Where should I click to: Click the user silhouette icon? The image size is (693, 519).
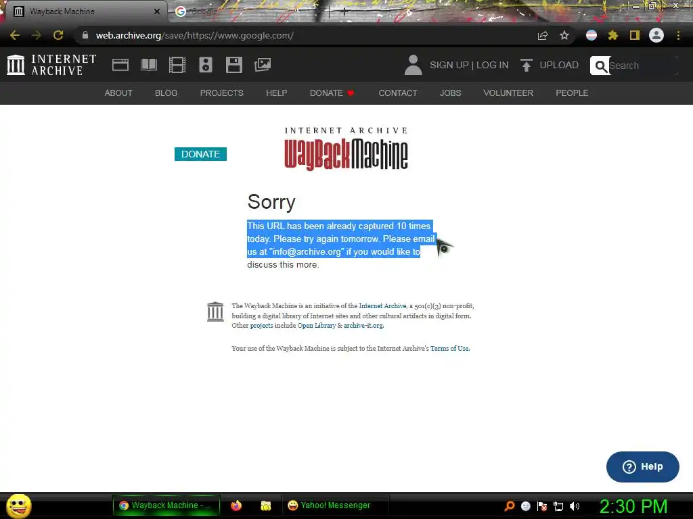coord(413,65)
